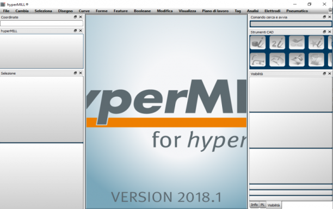Close the Selezione panel
Viewport: 333px width, 209px height.
(81, 73)
